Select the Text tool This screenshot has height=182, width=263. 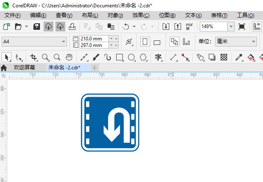pos(158,57)
